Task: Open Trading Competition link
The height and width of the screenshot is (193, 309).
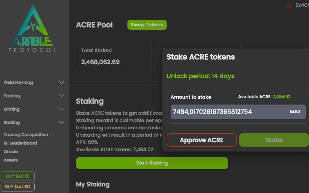Action: pyautogui.click(x=26, y=135)
